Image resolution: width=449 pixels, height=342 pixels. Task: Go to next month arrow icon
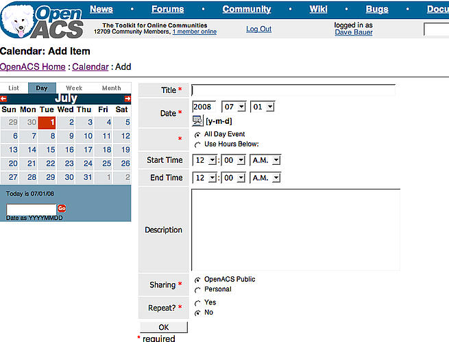(x=128, y=98)
